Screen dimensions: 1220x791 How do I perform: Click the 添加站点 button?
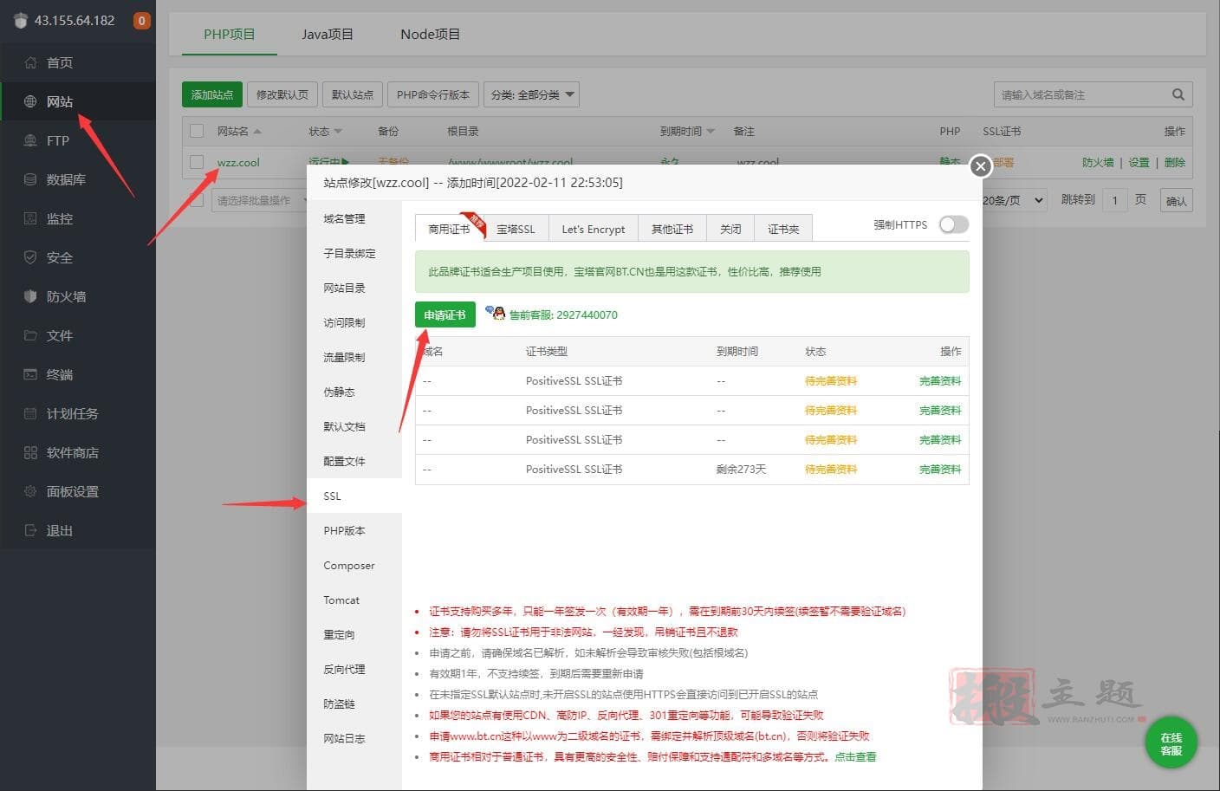click(x=212, y=94)
